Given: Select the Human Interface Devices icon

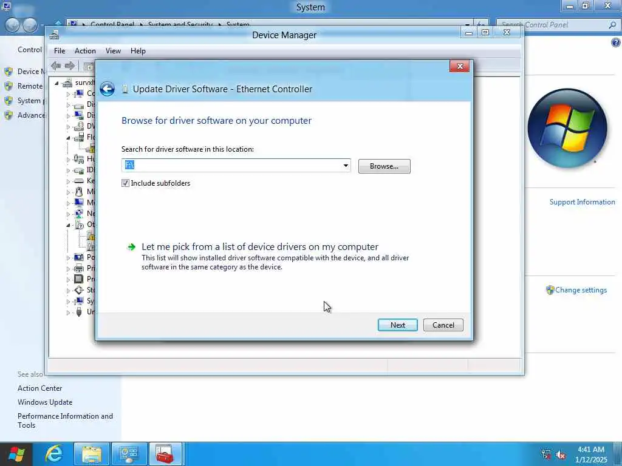Looking at the screenshot, I should point(79,159).
